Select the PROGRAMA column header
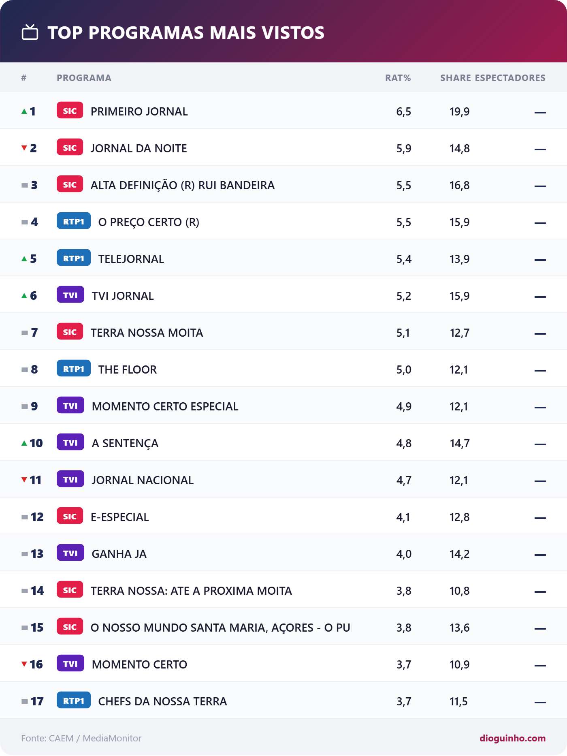This screenshot has height=756, width=567. click(x=84, y=78)
